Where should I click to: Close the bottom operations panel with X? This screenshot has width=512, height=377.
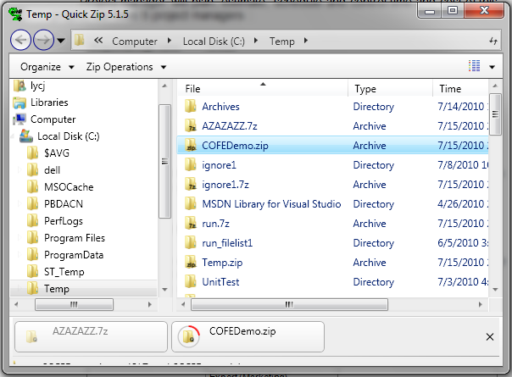coord(489,337)
